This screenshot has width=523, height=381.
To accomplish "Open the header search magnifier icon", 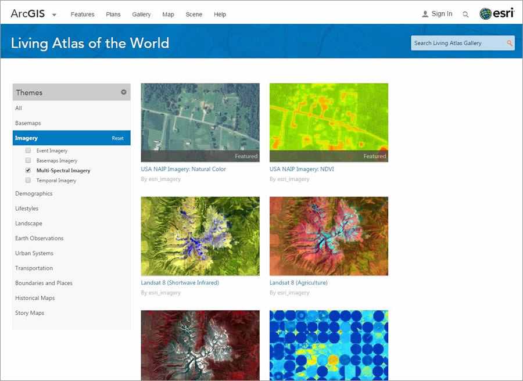I will tap(465, 15).
